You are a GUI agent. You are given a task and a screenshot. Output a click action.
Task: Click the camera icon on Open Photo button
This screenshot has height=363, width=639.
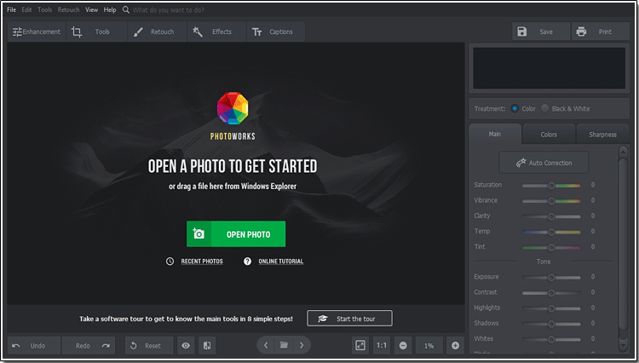(199, 233)
